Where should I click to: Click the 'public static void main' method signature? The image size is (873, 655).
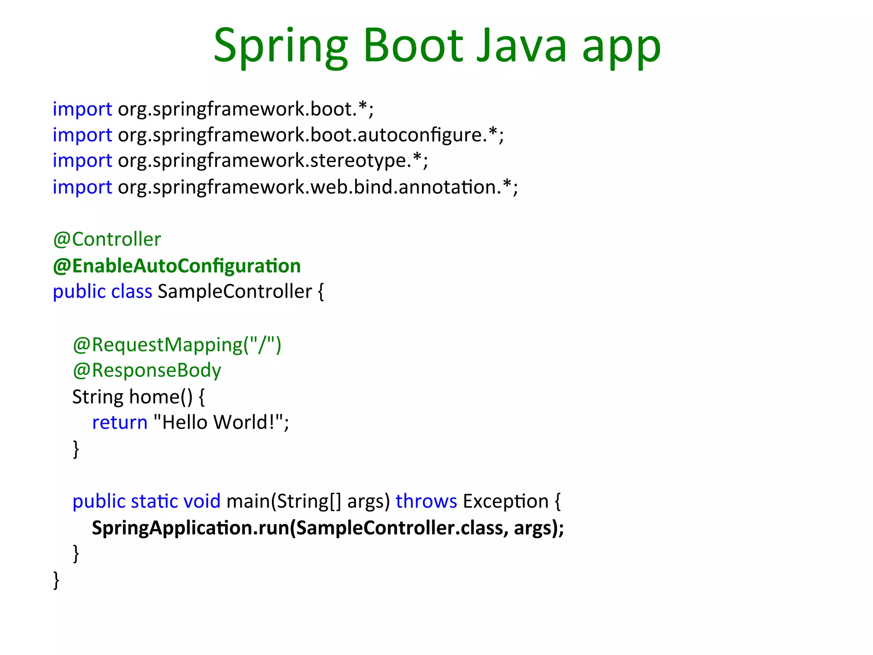317,502
